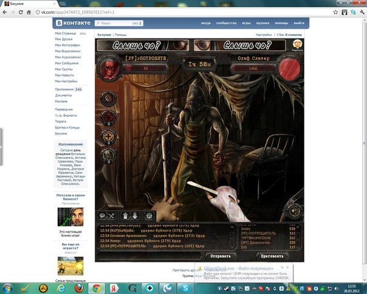
Task: Open Мои Новости in sidebar
Action: coord(64,75)
